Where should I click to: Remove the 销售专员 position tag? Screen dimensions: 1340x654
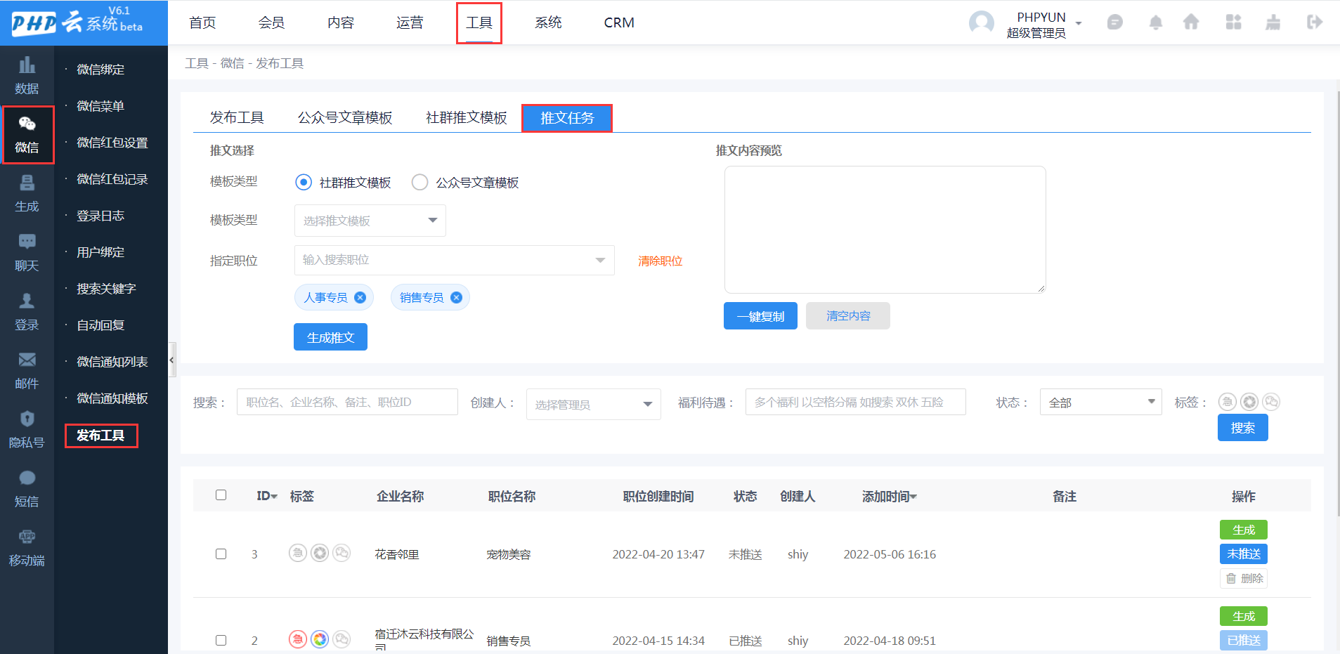(456, 297)
